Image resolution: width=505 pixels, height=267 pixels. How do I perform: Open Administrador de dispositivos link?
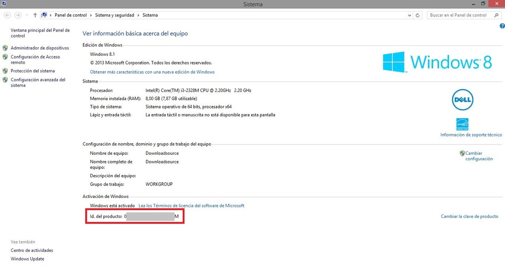coord(39,48)
